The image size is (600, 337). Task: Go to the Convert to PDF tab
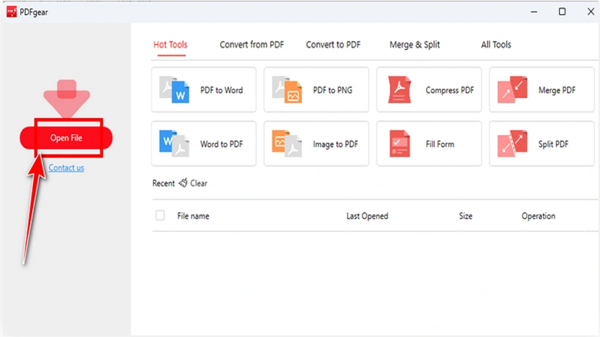333,45
